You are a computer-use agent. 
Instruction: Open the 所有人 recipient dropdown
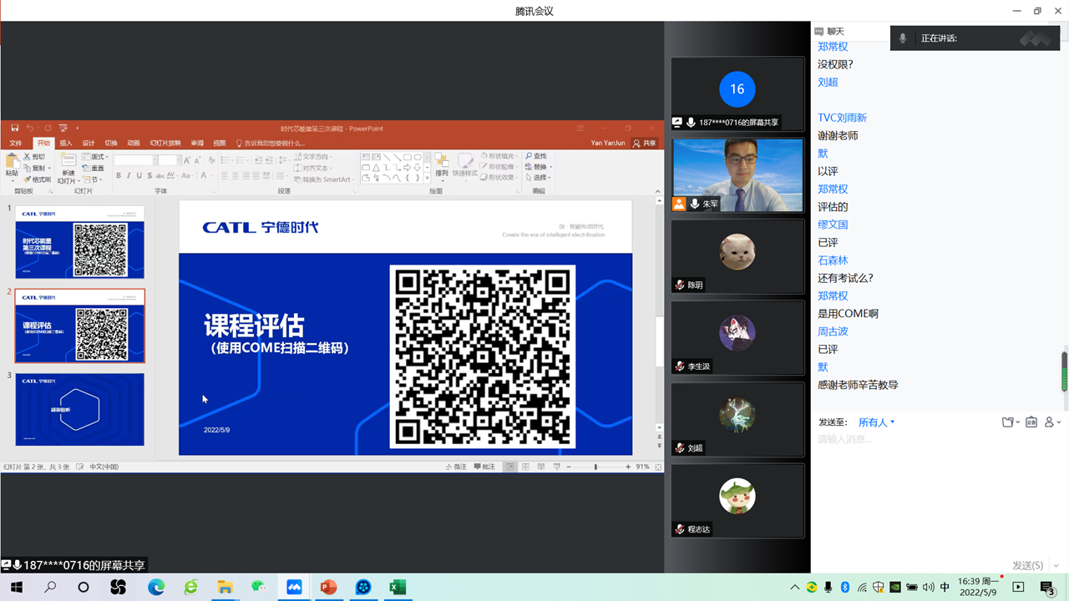coord(877,422)
